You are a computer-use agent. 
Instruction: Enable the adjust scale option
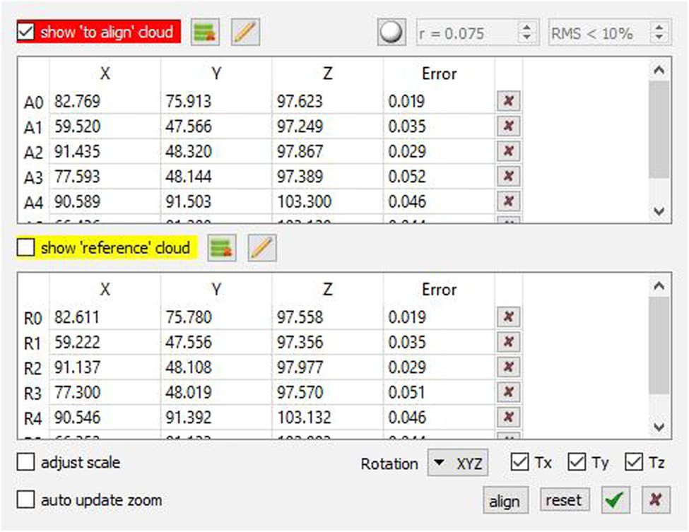tap(25, 462)
